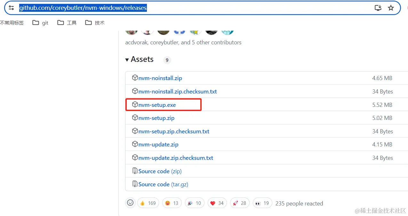The image size is (408, 216).
Task: Click the package icon beside nvm-noinstall.zip.checksum.txt
Action: pyautogui.click(x=135, y=91)
